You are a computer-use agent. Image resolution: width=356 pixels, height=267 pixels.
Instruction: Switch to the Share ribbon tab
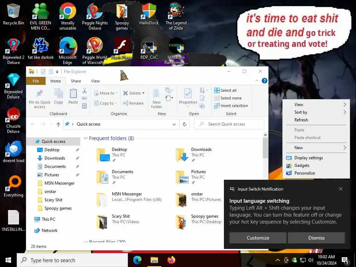click(76, 81)
